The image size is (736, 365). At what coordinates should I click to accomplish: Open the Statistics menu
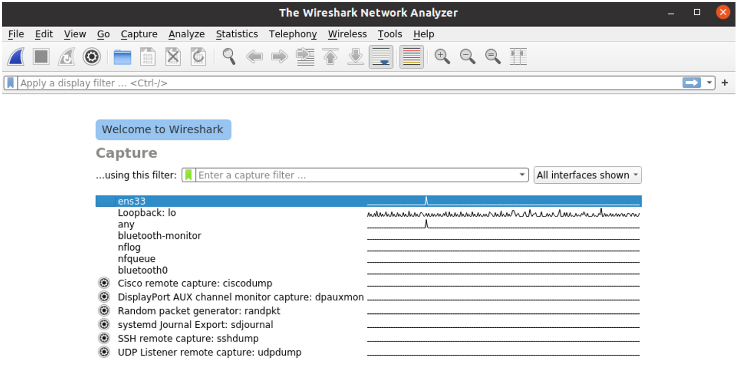[237, 34]
